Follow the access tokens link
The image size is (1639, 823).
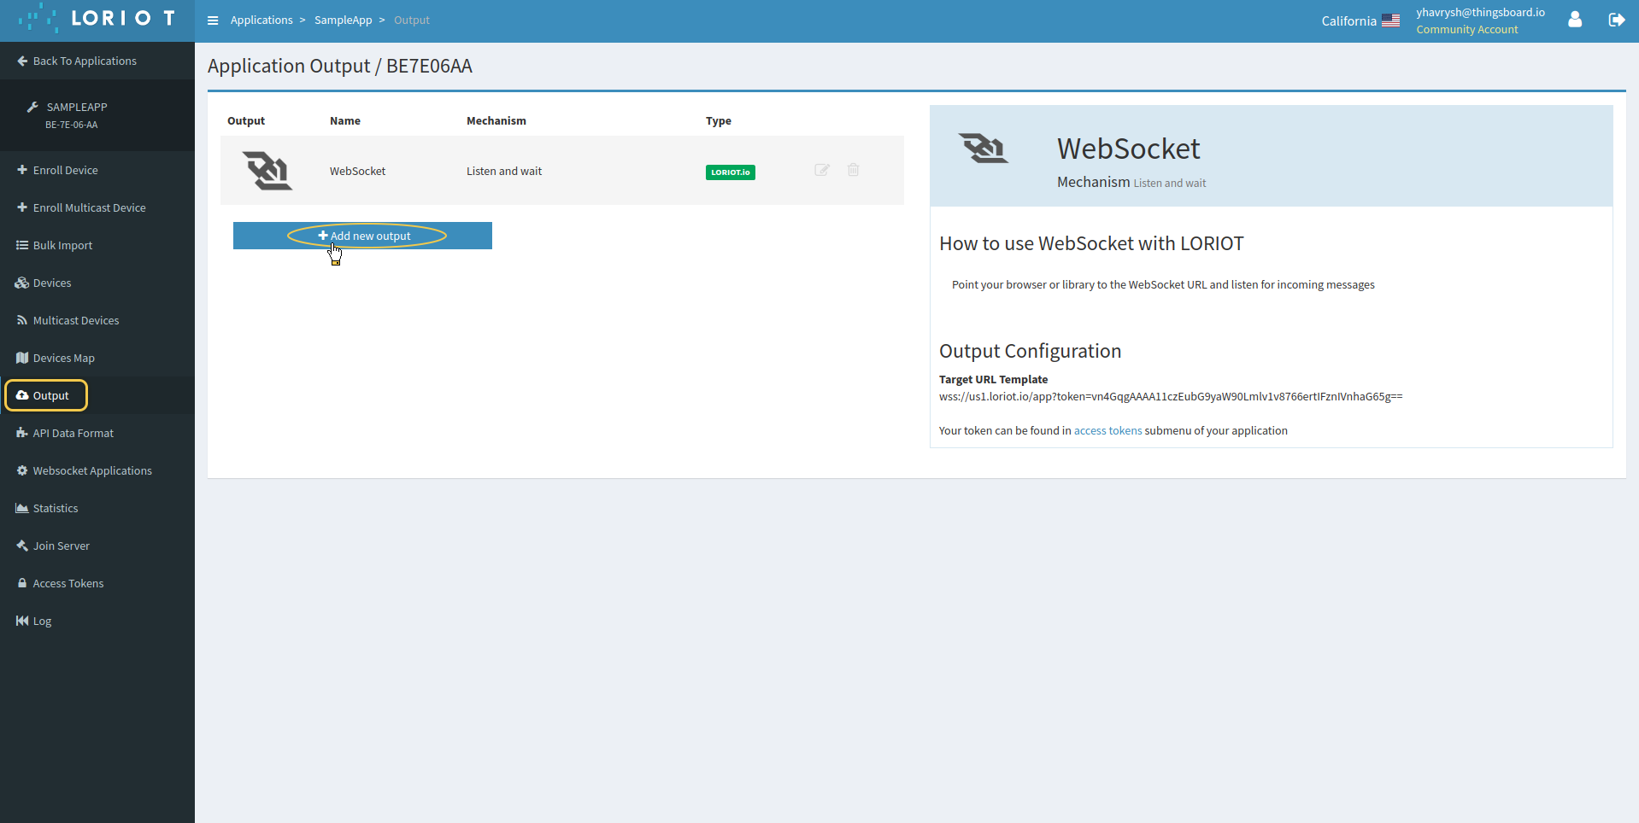tap(1107, 430)
